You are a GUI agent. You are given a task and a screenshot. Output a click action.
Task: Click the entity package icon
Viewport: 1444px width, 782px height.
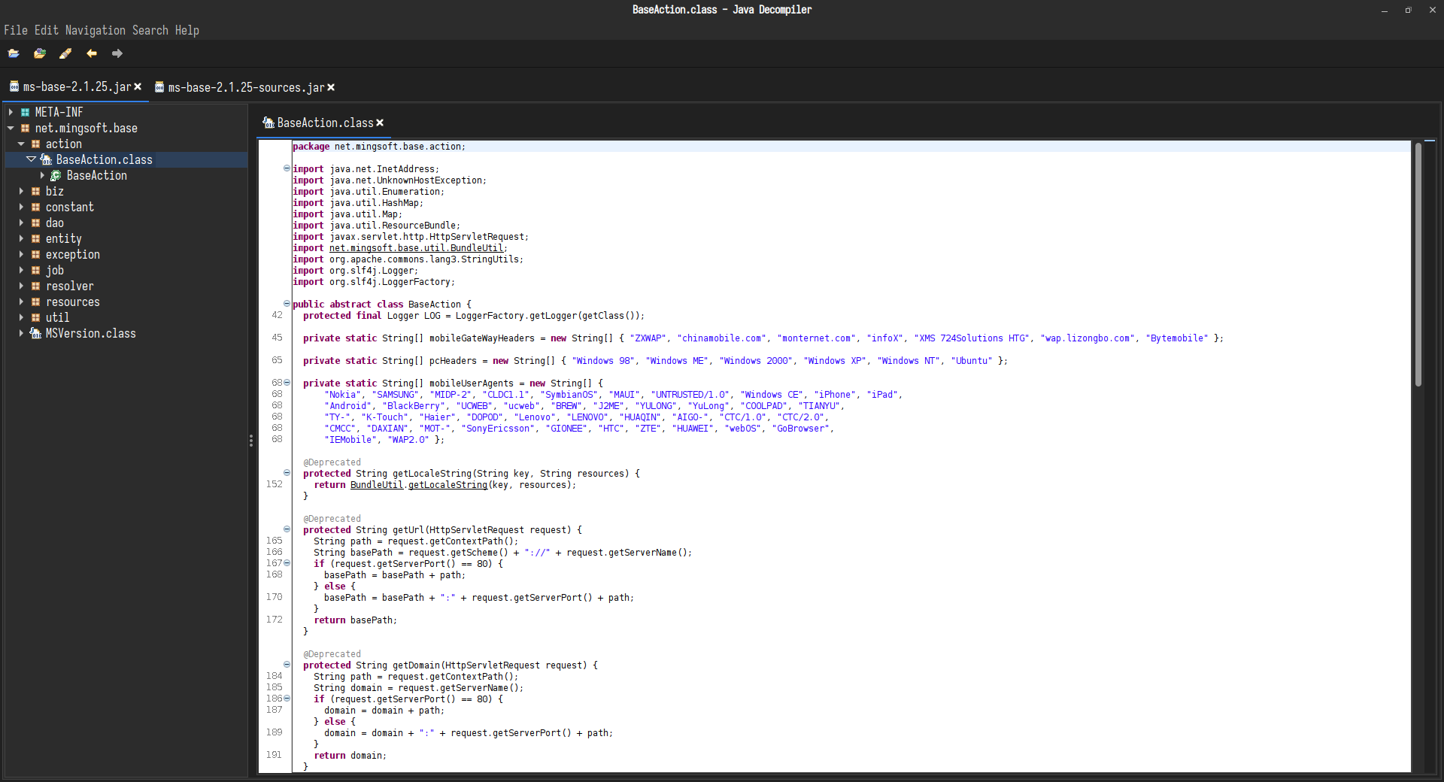pos(35,238)
